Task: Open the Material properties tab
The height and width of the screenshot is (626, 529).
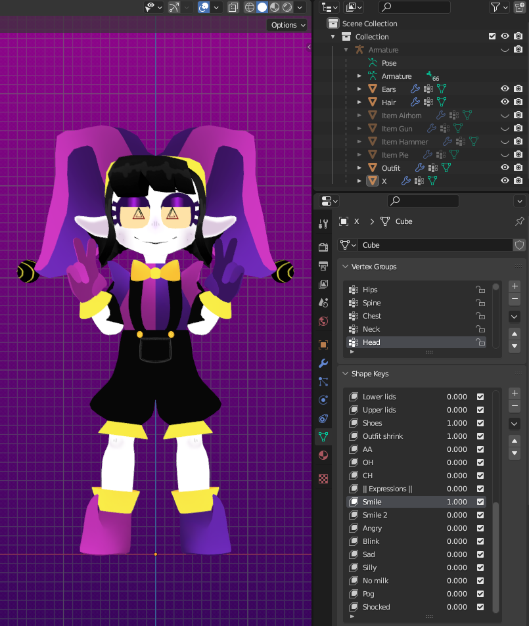Action: 323,455
